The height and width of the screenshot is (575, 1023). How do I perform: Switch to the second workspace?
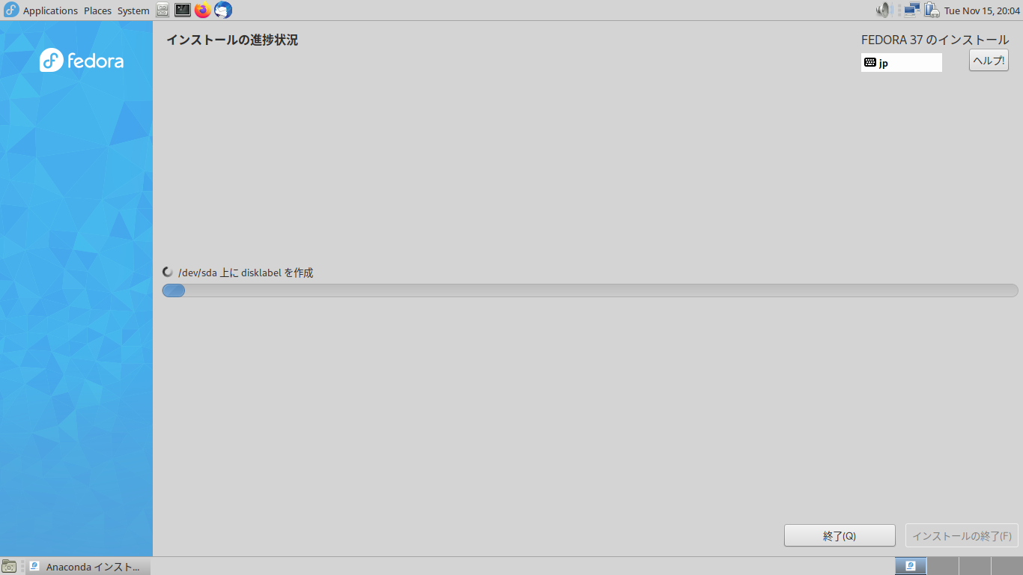pos(943,566)
